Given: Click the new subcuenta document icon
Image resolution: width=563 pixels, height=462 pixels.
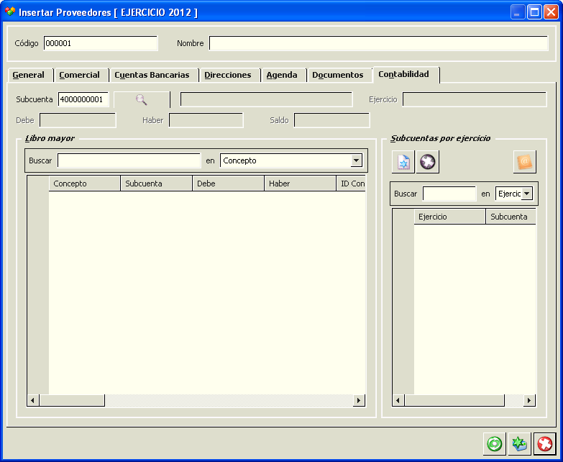Looking at the screenshot, I should pyautogui.click(x=403, y=162).
